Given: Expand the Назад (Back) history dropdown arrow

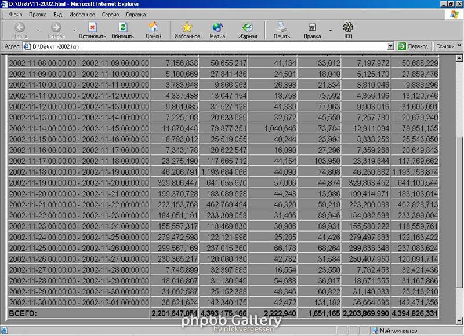Looking at the screenshot, I should (x=38, y=30).
